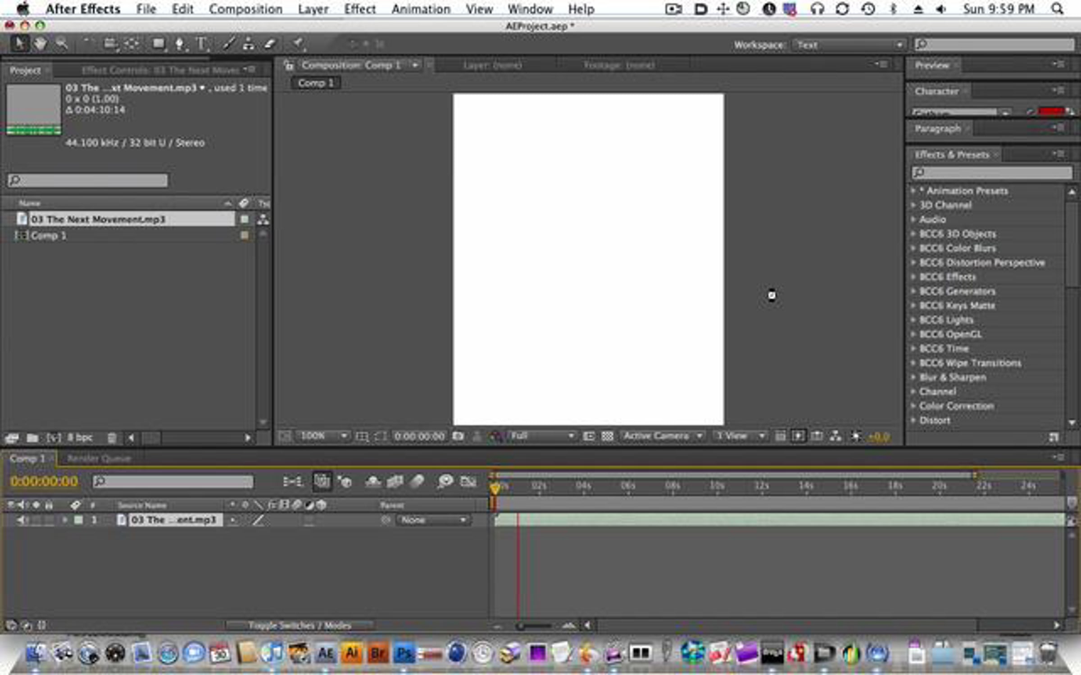Image resolution: width=1081 pixels, height=675 pixels.
Task: Toggle the transparency grid in viewer
Action: coord(607,436)
